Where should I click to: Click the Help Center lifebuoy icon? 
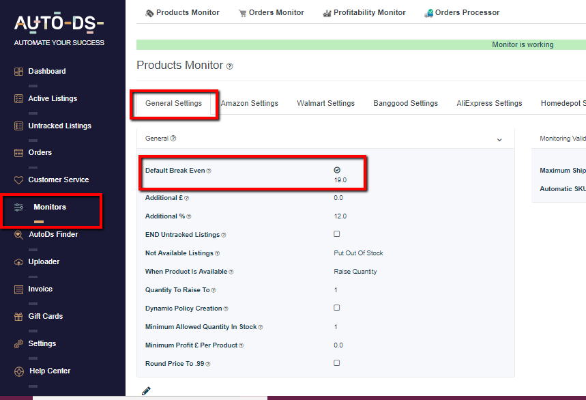point(18,371)
